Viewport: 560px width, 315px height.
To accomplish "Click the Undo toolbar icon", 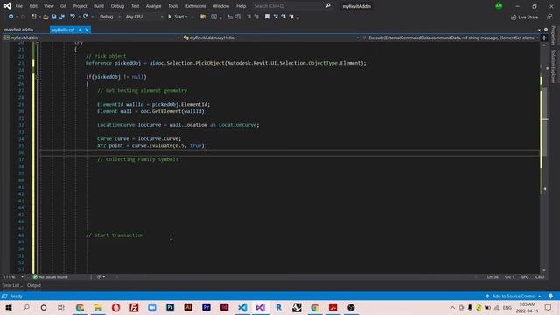I will (x=73, y=17).
